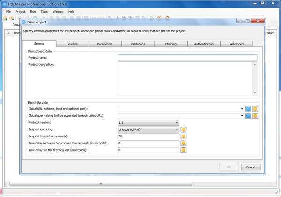The height and width of the screenshot is (197, 281).
Task: Open the Project menu
Action: click(21, 12)
